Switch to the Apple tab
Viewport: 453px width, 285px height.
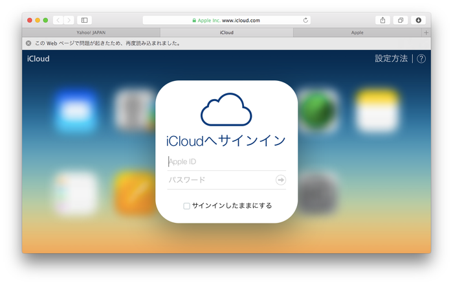[x=357, y=32]
